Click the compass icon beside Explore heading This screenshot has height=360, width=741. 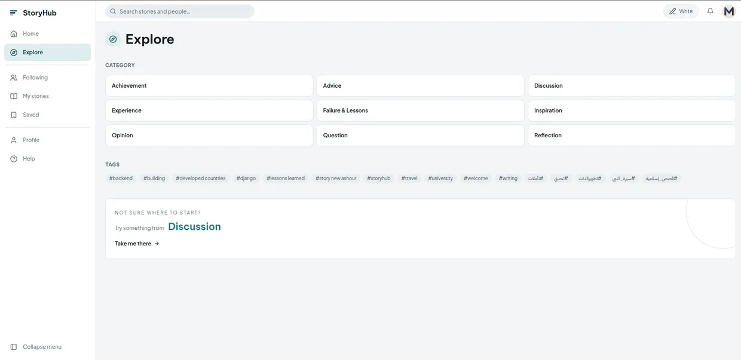[113, 39]
